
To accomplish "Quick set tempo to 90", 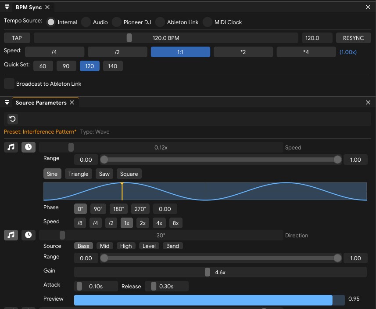I will pos(66,66).
